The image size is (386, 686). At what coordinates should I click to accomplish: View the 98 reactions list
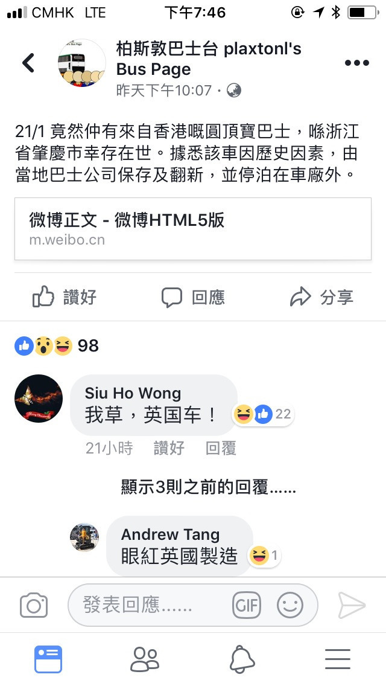click(57, 345)
